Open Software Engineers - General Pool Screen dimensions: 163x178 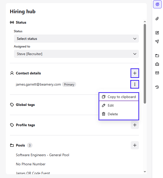point(42,155)
